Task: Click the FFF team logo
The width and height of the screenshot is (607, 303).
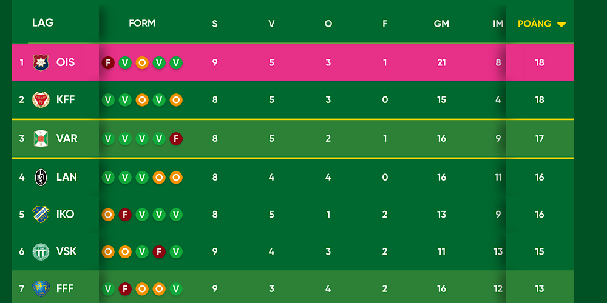Action: pyautogui.click(x=41, y=288)
